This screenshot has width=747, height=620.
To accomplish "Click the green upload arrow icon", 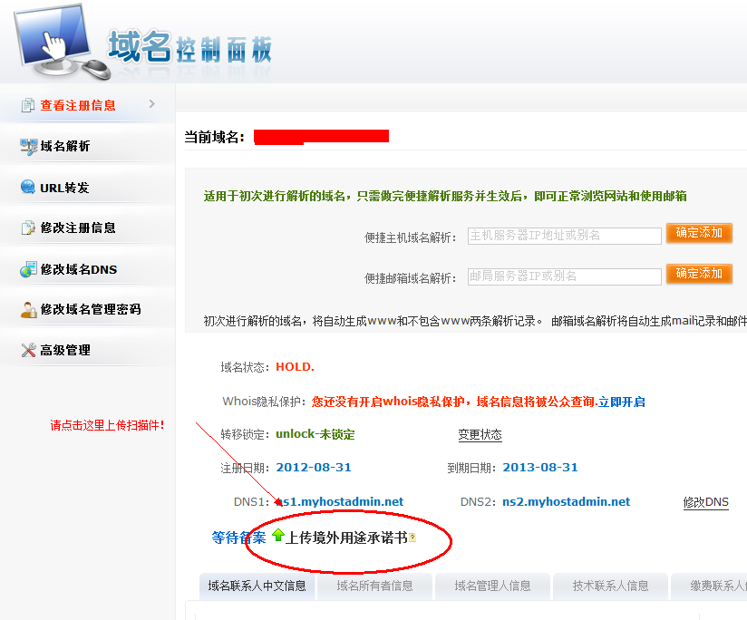I will tap(277, 537).
